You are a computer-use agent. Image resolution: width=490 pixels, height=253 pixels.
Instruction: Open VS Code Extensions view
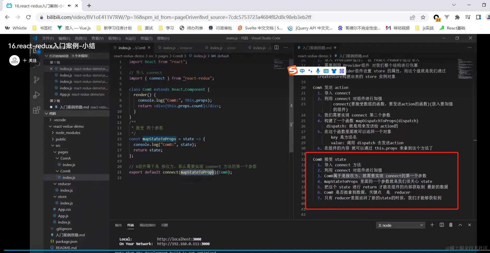tap(36, 110)
